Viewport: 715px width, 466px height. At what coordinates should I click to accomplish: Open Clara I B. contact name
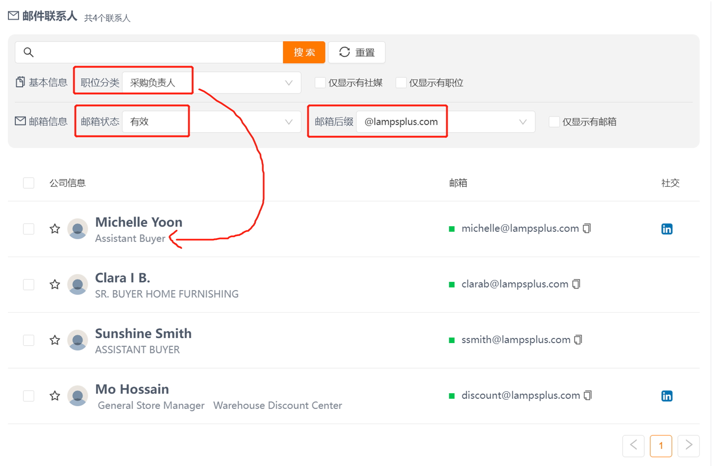tap(122, 278)
